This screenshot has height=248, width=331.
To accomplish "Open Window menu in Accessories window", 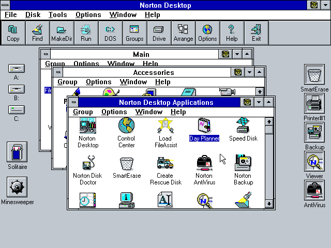I will [x=133, y=82].
